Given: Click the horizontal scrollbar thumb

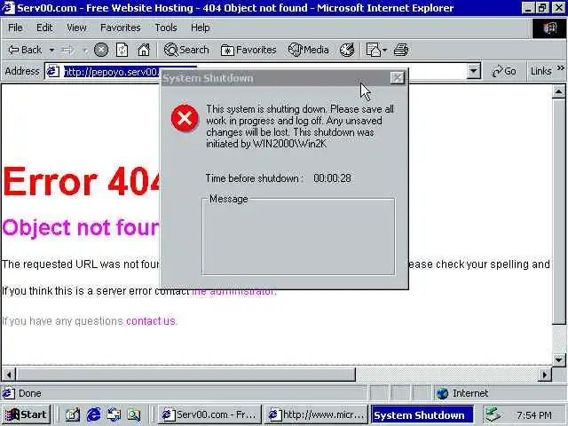Looking at the screenshot, I should click(x=185, y=375).
